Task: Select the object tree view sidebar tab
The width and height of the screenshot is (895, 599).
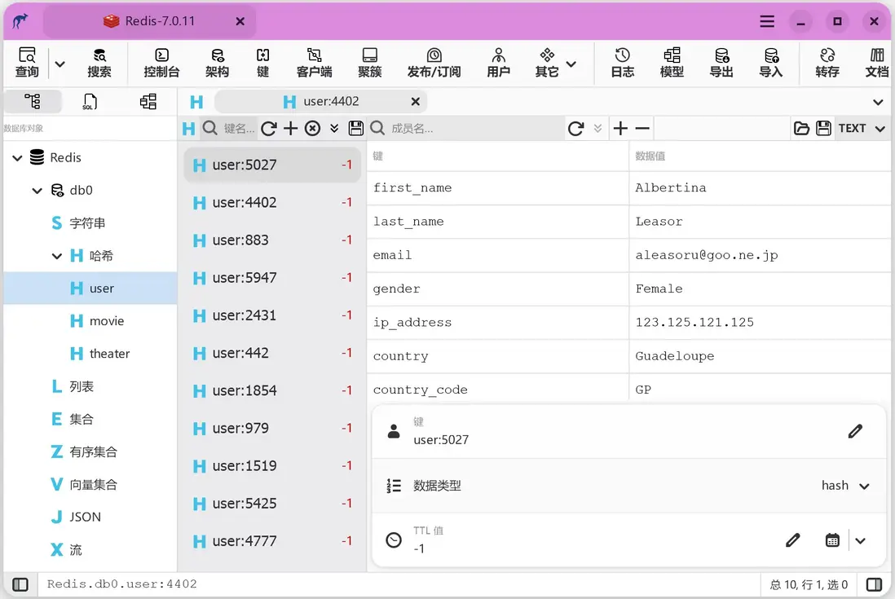Action: click(33, 102)
